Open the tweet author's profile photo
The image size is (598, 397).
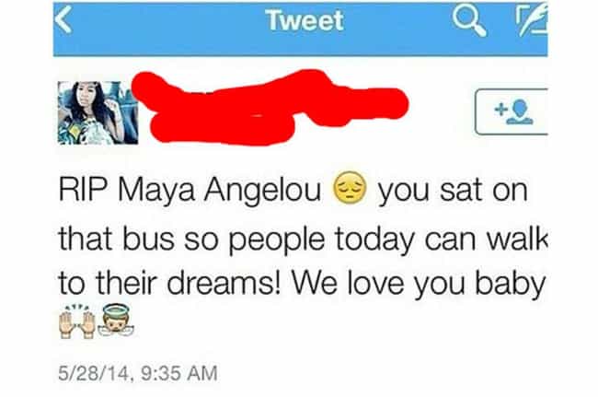(x=98, y=112)
